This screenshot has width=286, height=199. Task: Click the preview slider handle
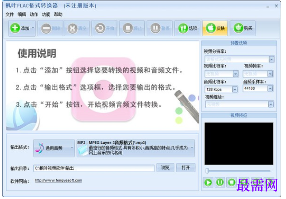tap(207, 171)
